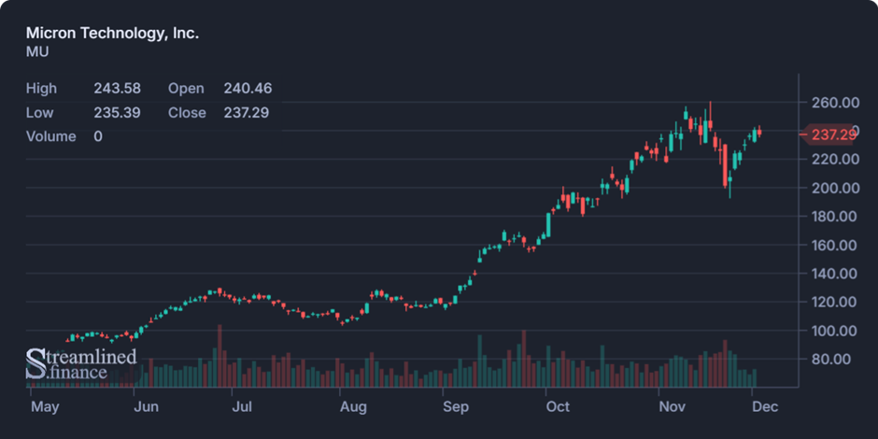The height and width of the screenshot is (439, 878).
Task: Click the tall red volume bar in late June
Action: pyautogui.click(x=219, y=356)
